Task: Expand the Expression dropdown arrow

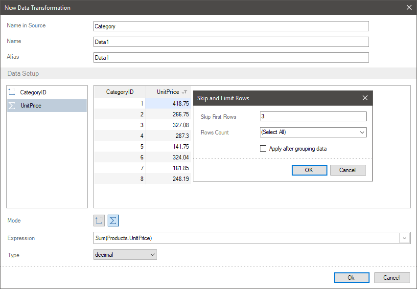Action: 405,238
